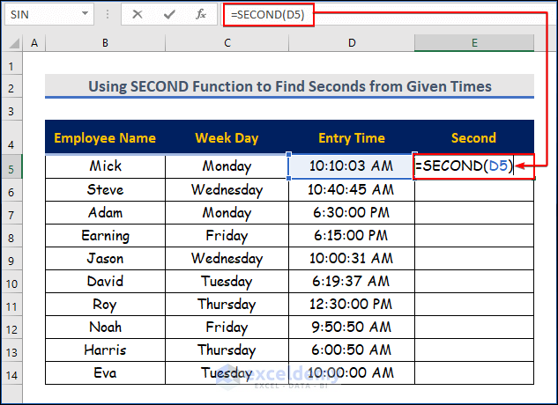Click the cell containing 'Jason'
Image resolution: width=558 pixels, height=405 pixels.
[105, 258]
